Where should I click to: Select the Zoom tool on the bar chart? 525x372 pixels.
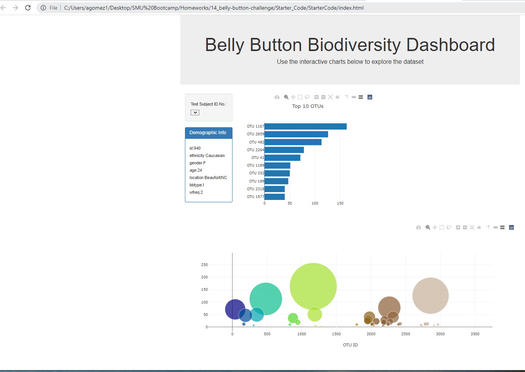click(x=286, y=97)
